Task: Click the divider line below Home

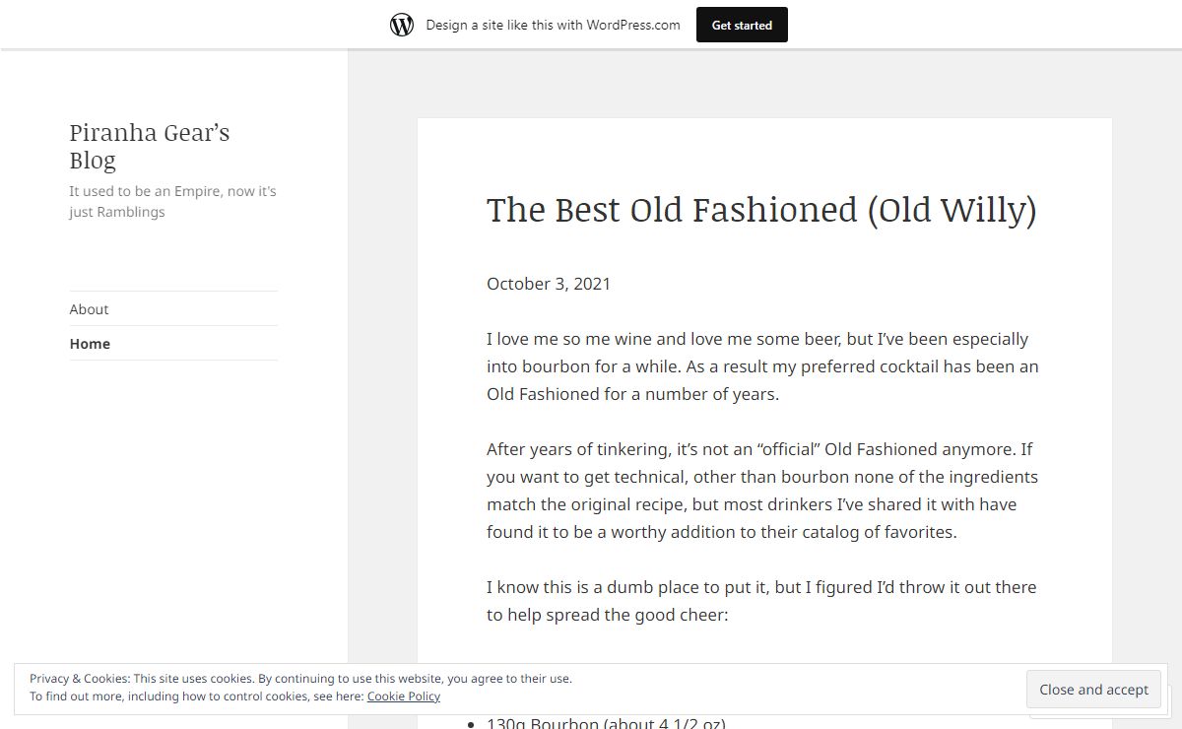Action: [x=173, y=361]
